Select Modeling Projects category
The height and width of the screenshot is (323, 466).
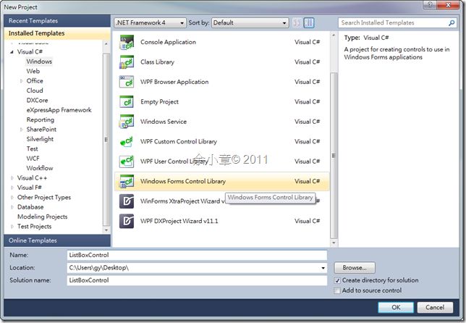point(43,217)
